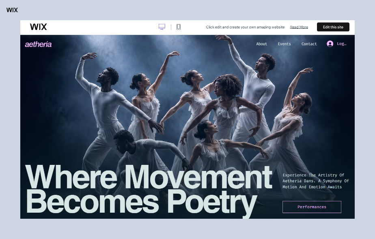This screenshot has width=375, height=239.
Task: Open the Contact menu item
Action: click(x=309, y=44)
